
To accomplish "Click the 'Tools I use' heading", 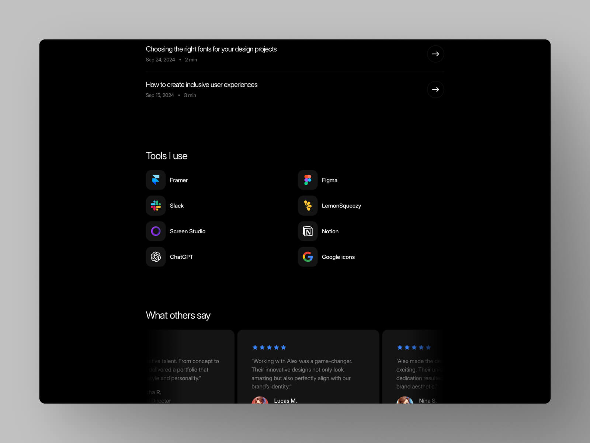I will pos(166,156).
